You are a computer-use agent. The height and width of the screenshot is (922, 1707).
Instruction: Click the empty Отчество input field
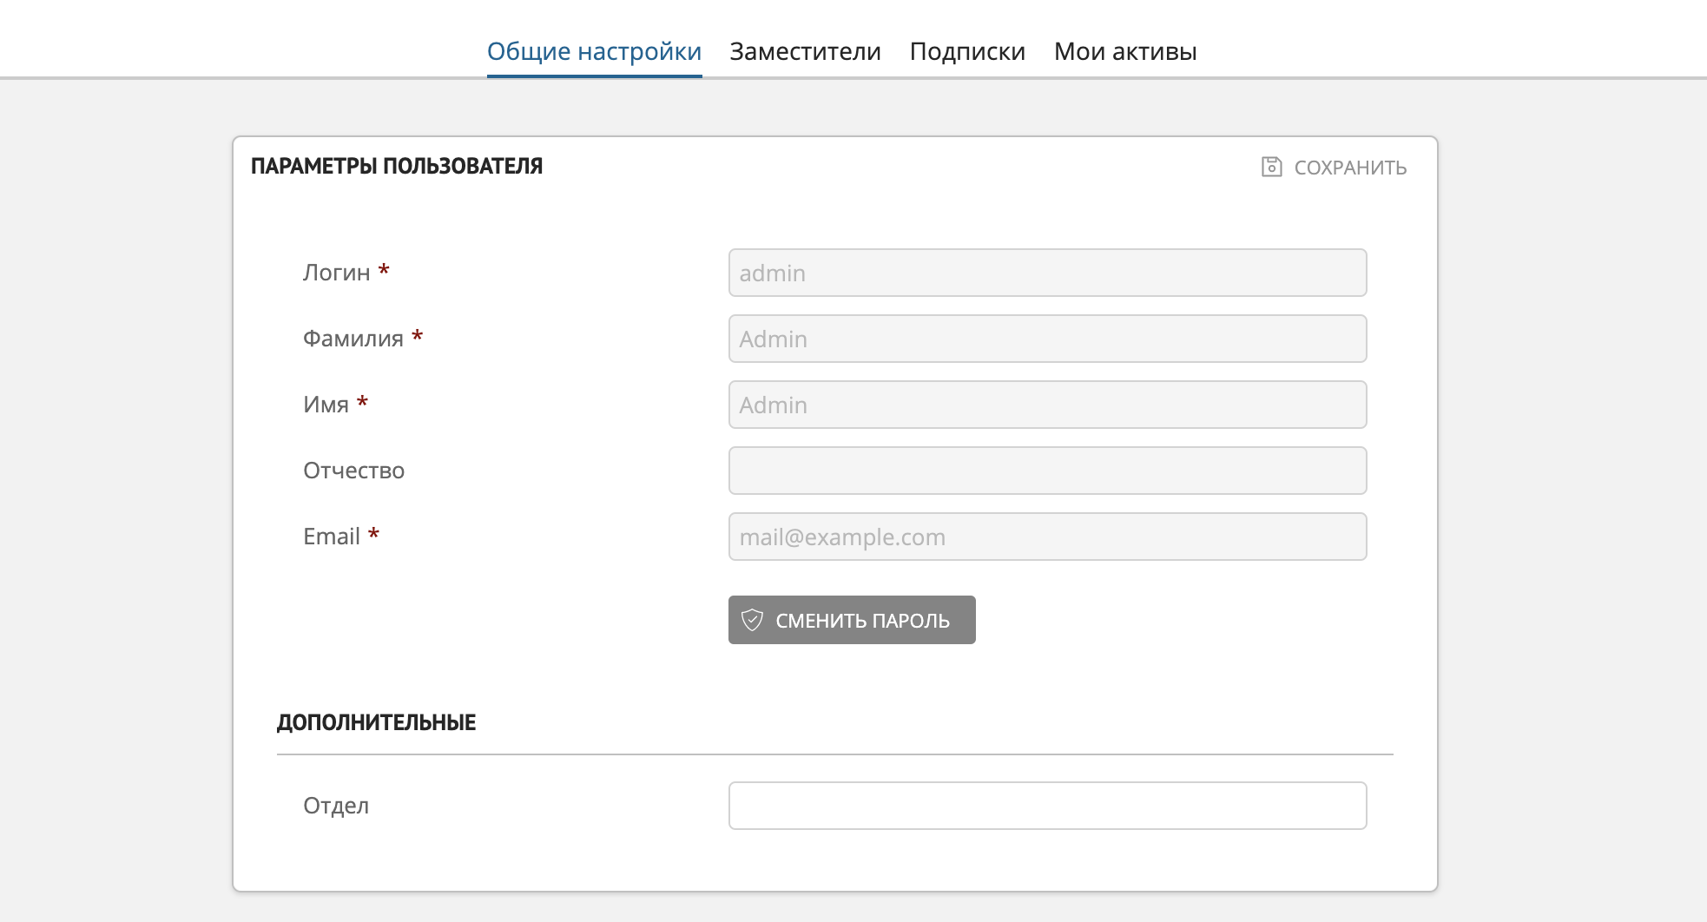[1047, 471]
